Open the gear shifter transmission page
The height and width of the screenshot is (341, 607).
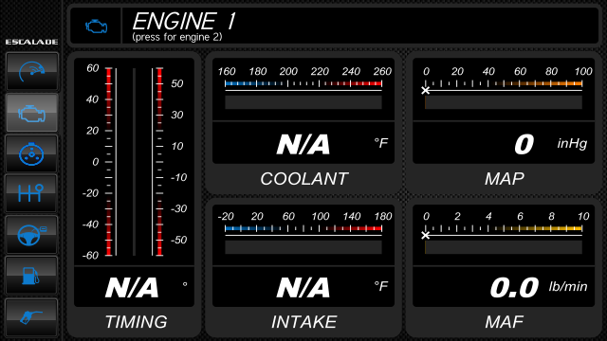coord(31,192)
